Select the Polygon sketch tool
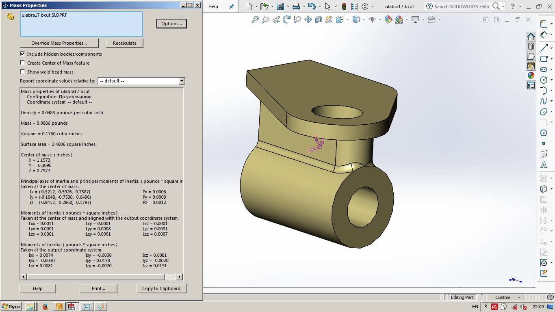The width and height of the screenshot is (555, 312). pos(544,133)
